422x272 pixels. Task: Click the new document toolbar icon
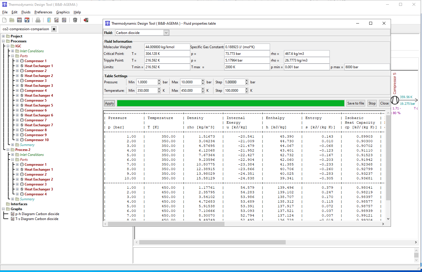(x=4, y=20)
